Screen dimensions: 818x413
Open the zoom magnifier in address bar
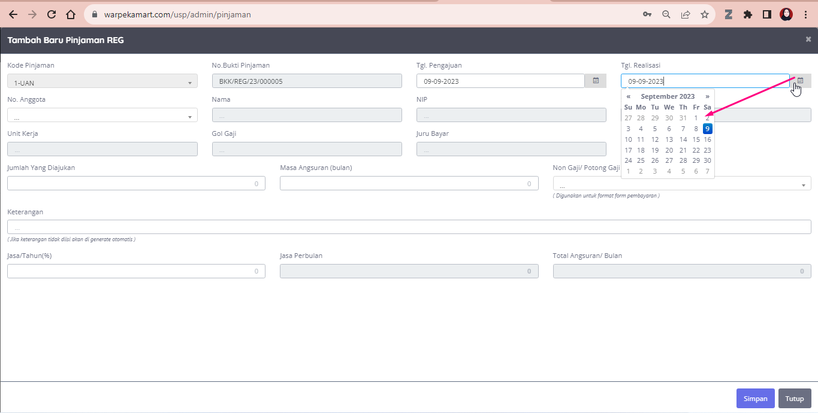coord(666,14)
